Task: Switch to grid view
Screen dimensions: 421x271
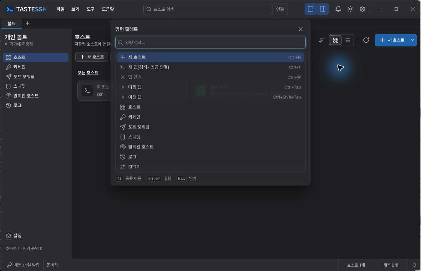Action: (x=336, y=40)
